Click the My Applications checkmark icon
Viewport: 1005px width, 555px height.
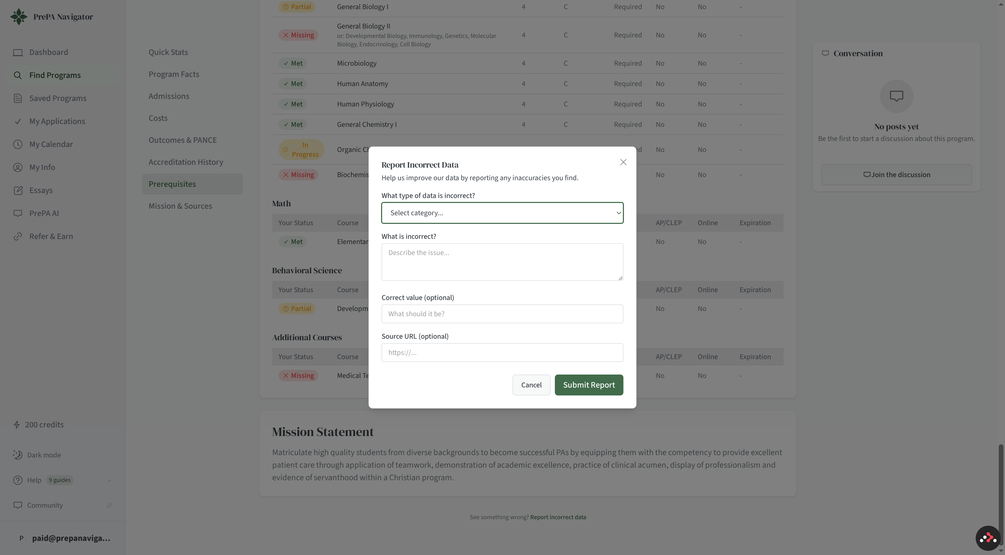(18, 121)
